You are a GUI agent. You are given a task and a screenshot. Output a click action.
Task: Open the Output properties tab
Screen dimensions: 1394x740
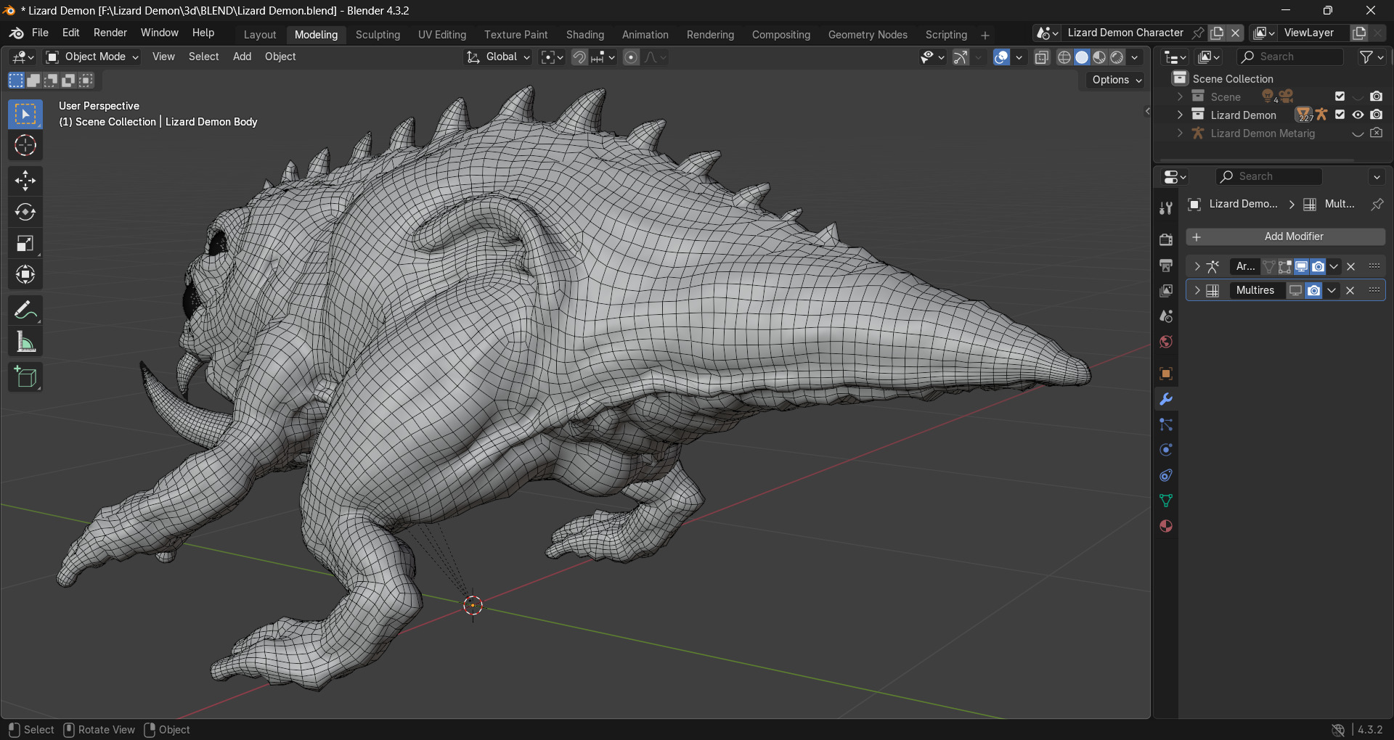[x=1166, y=265]
